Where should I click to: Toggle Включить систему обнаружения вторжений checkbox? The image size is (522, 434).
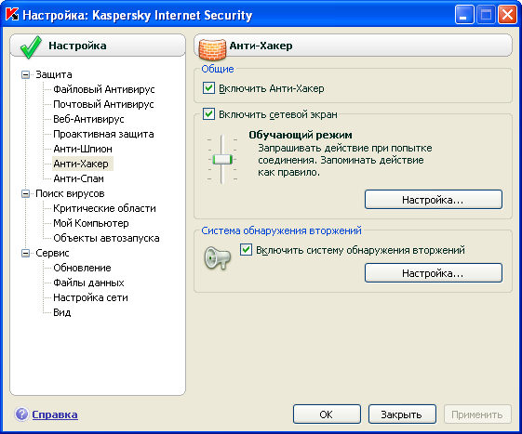pos(246,250)
